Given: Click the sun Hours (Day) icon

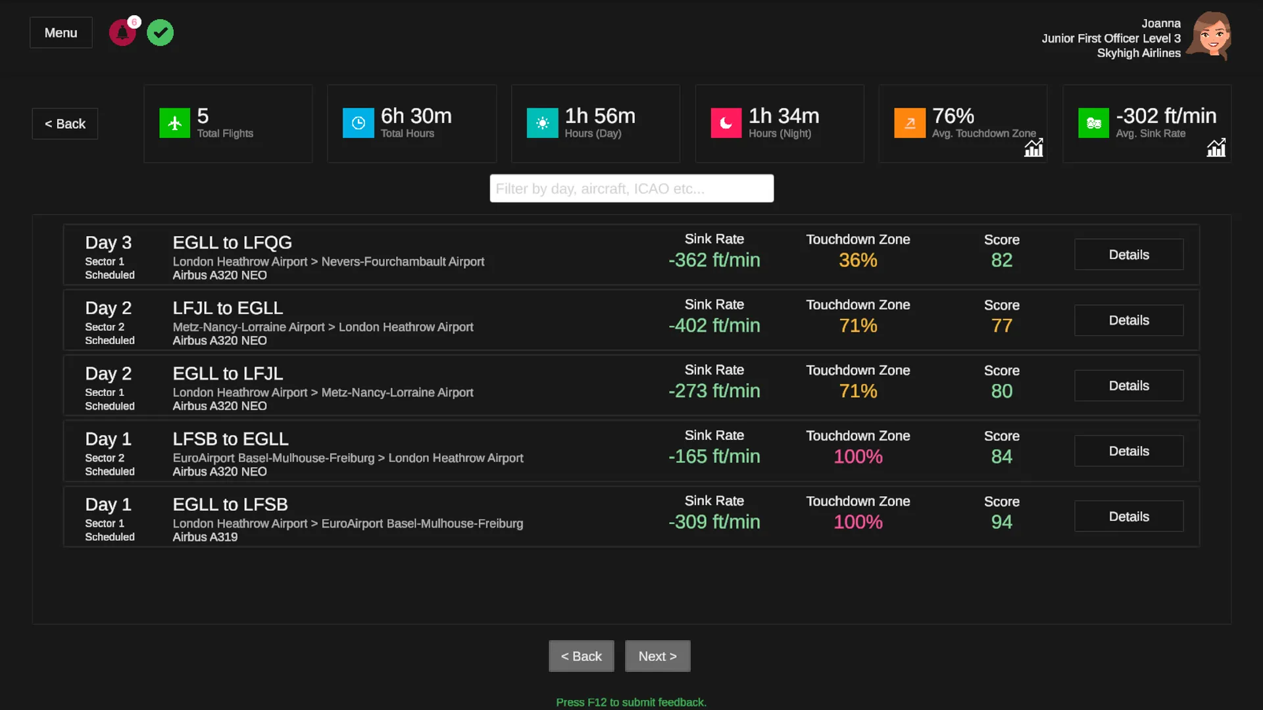Looking at the screenshot, I should point(542,123).
